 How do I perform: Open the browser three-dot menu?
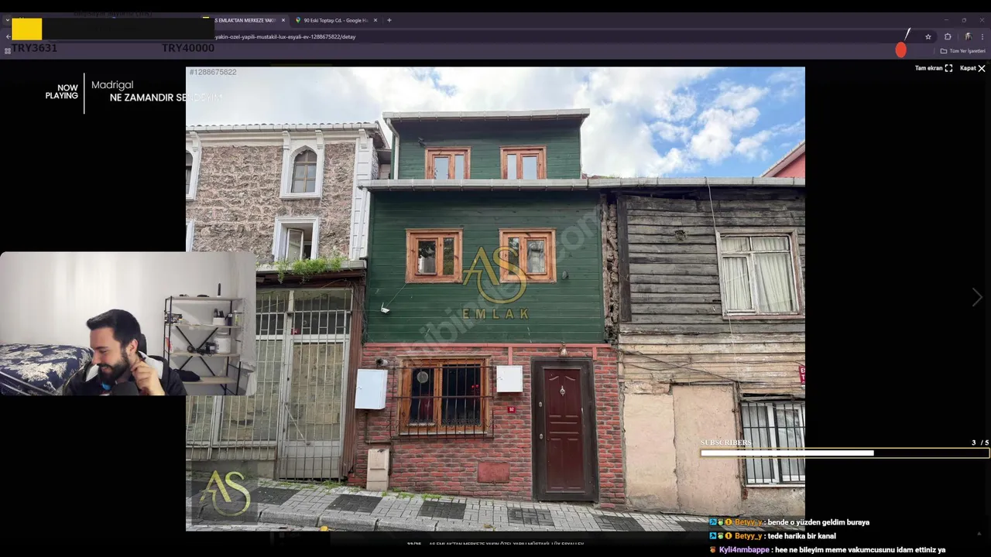click(982, 36)
